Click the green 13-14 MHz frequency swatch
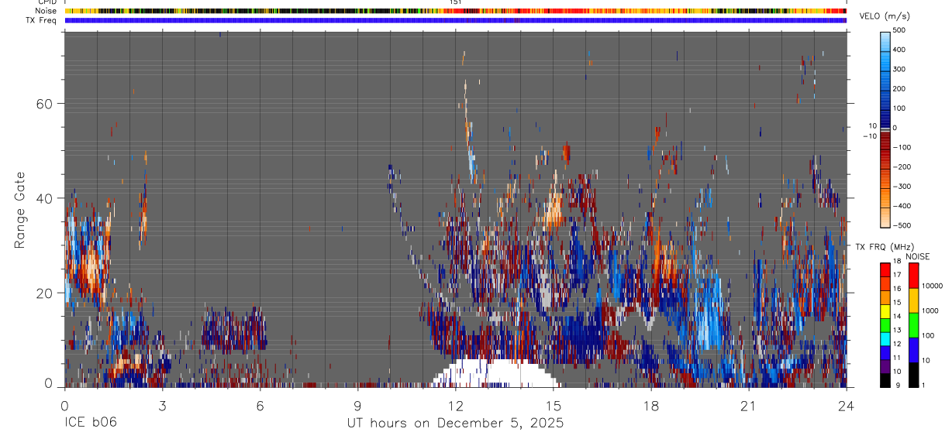952x439 pixels. pos(885,324)
